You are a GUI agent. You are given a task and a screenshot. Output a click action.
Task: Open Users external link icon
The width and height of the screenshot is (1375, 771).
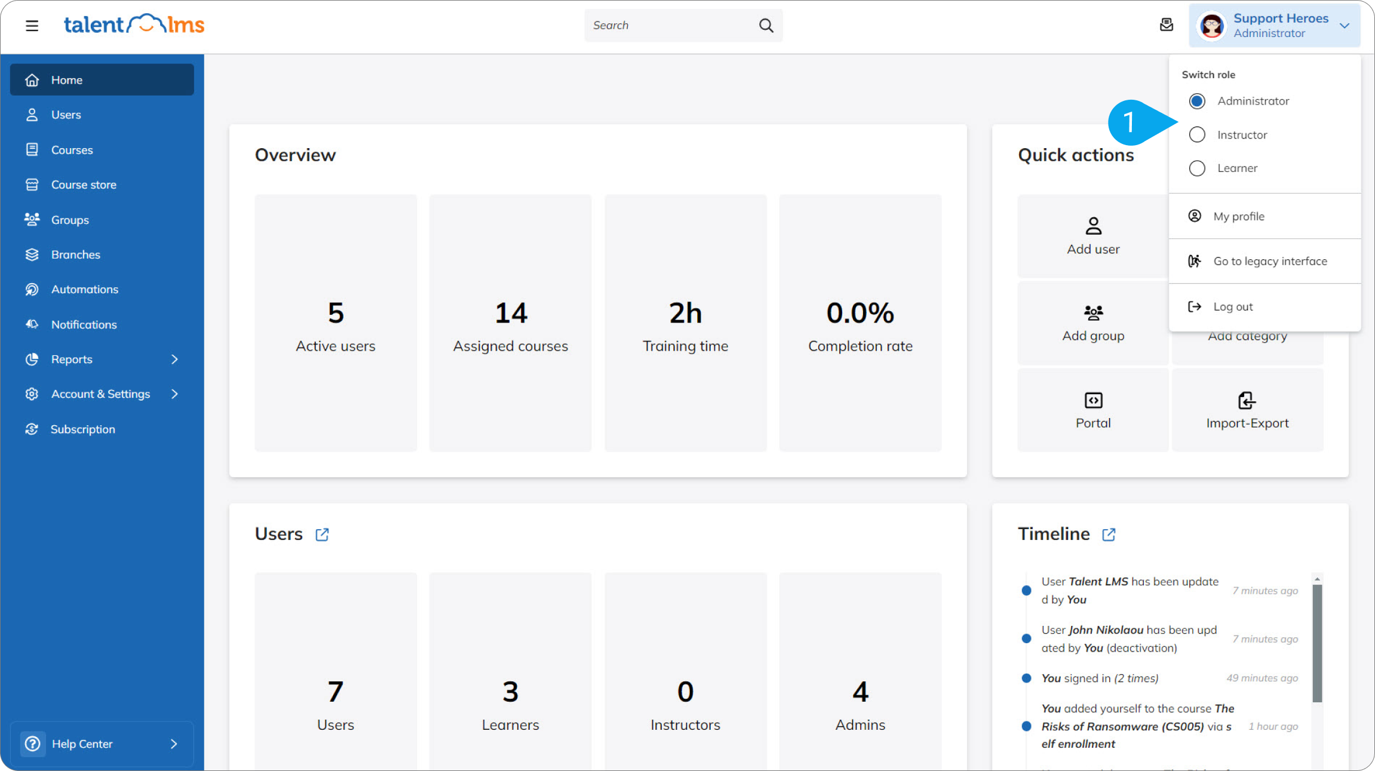[x=322, y=534]
